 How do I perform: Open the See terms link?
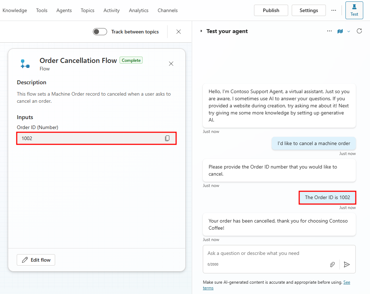click(x=347, y=282)
